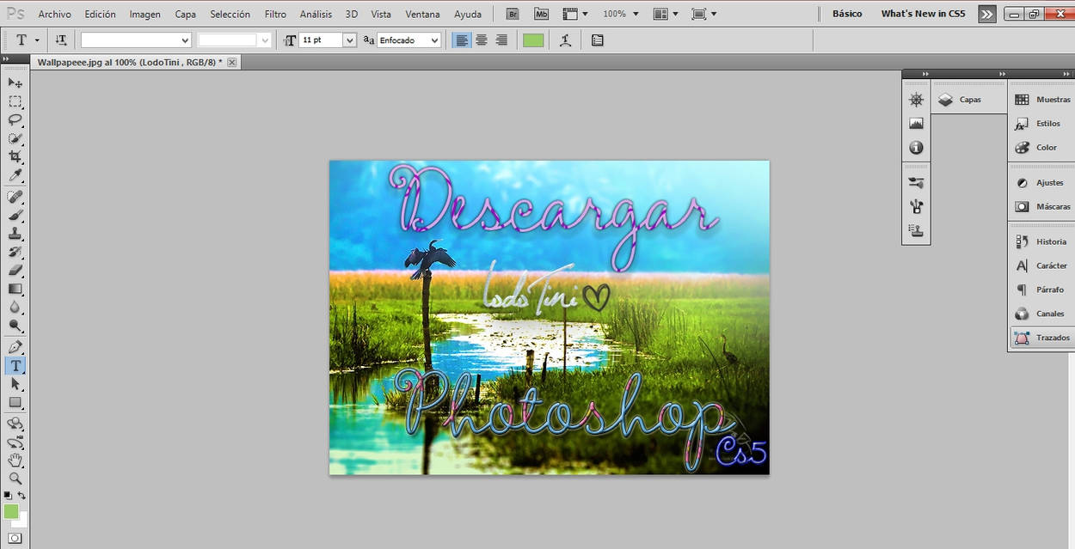Select the Rectangle shape tool
The height and width of the screenshot is (549, 1075).
click(15, 403)
